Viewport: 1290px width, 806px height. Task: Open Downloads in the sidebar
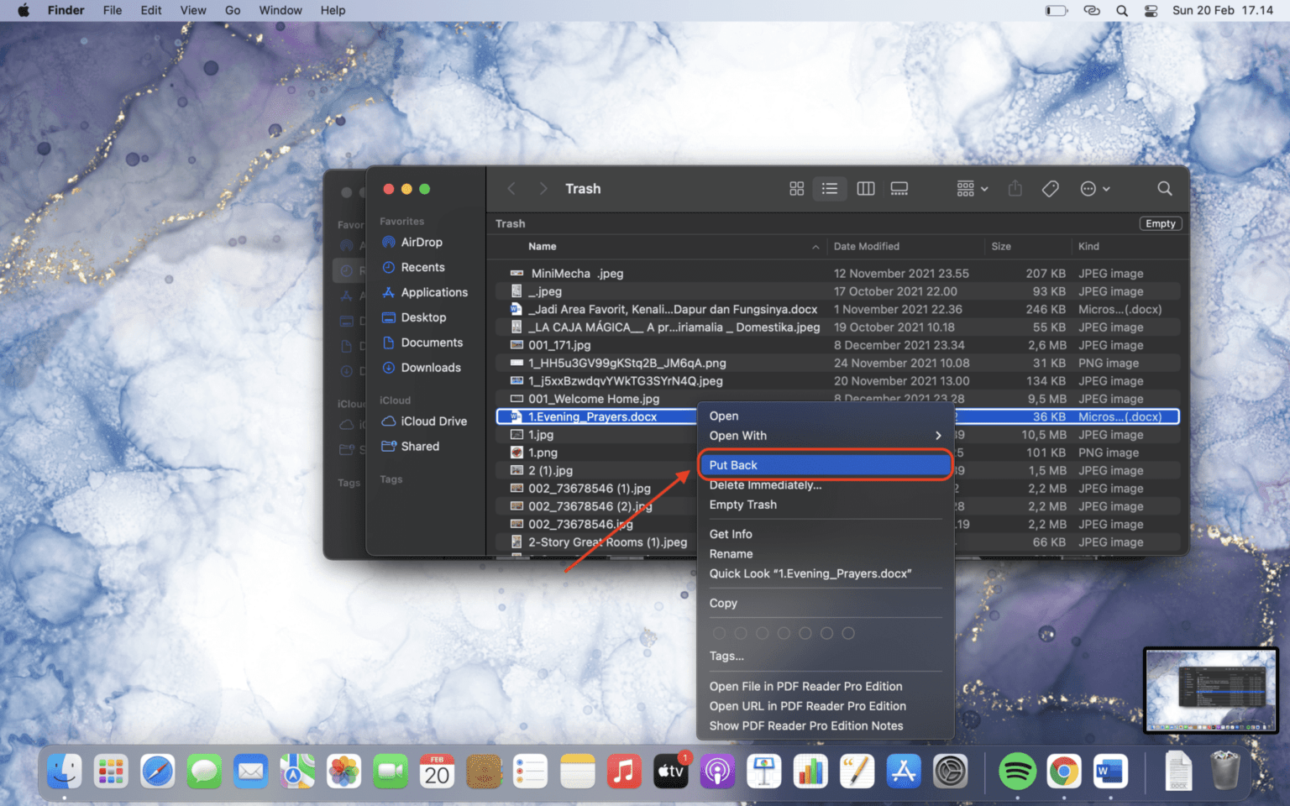pyautogui.click(x=430, y=368)
